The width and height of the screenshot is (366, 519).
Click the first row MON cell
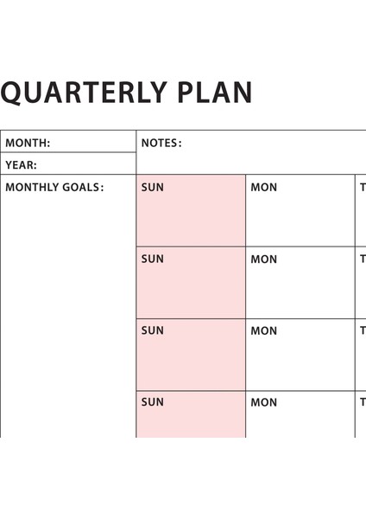(300, 210)
